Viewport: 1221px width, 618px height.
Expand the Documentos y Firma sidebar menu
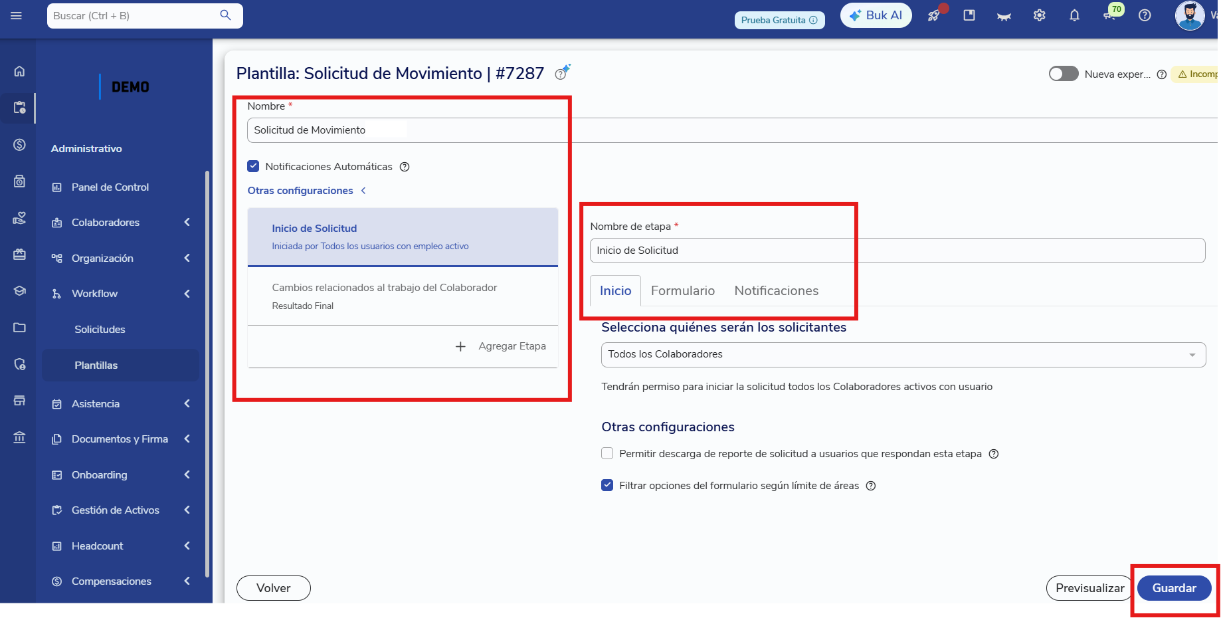121,439
